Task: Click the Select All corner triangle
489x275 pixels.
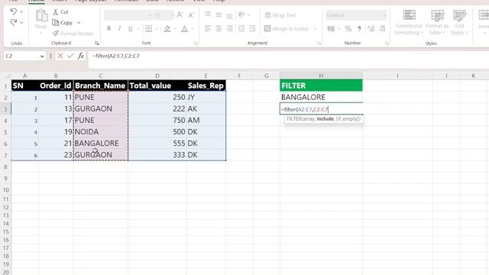Action: click(x=8, y=76)
